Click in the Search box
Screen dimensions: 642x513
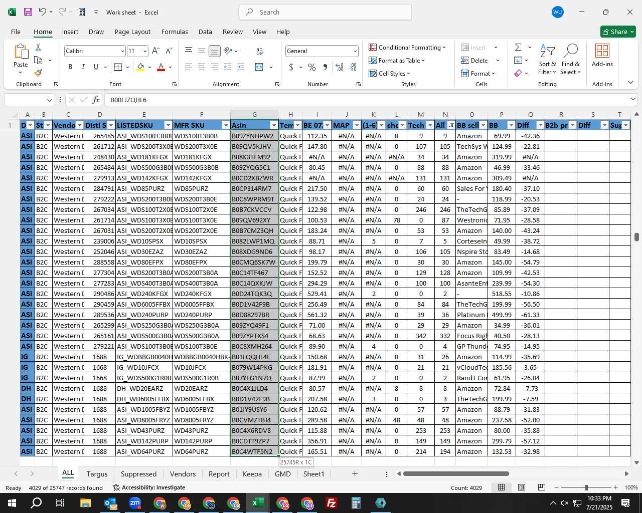[325, 12]
